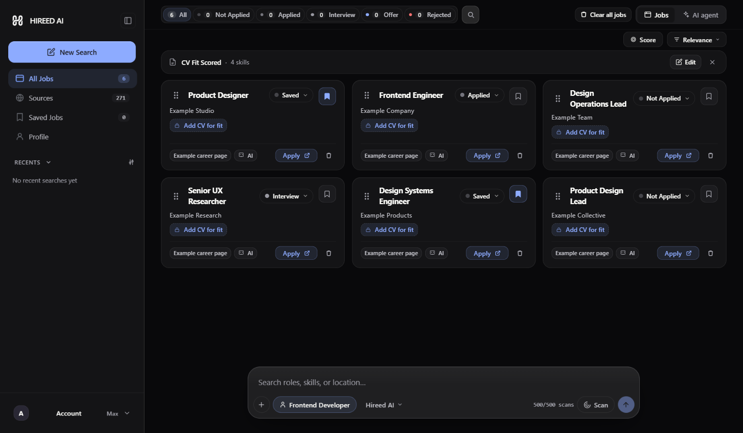The height and width of the screenshot is (433, 743).
Task: Delete the Product Design Lead job
Action: [710, 253]
